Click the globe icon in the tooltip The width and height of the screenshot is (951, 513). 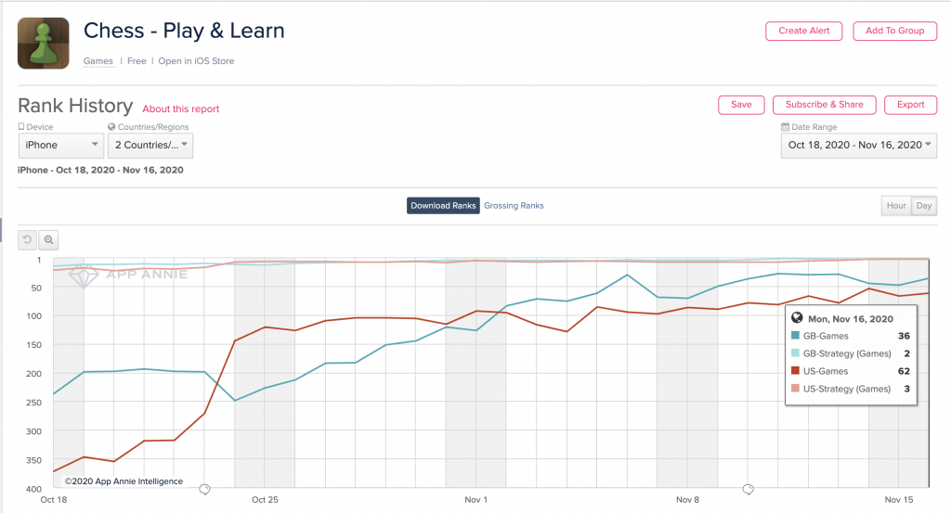(x=797, y=317)
